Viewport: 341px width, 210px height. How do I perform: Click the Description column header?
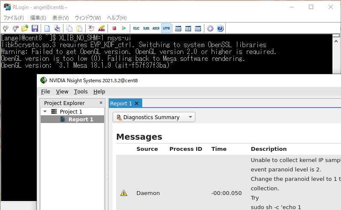(269, 149)
